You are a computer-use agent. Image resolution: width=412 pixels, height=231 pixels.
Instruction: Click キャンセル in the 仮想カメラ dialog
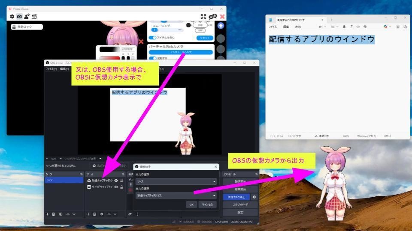coord(208,204)
